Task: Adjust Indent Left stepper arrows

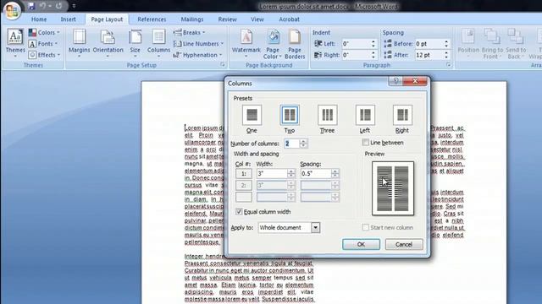Action: tap(373, 44)
